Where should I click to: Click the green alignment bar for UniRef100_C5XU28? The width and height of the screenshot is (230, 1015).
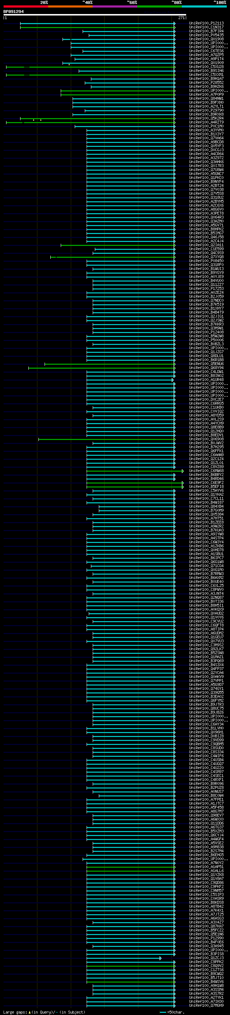[91, 67]
